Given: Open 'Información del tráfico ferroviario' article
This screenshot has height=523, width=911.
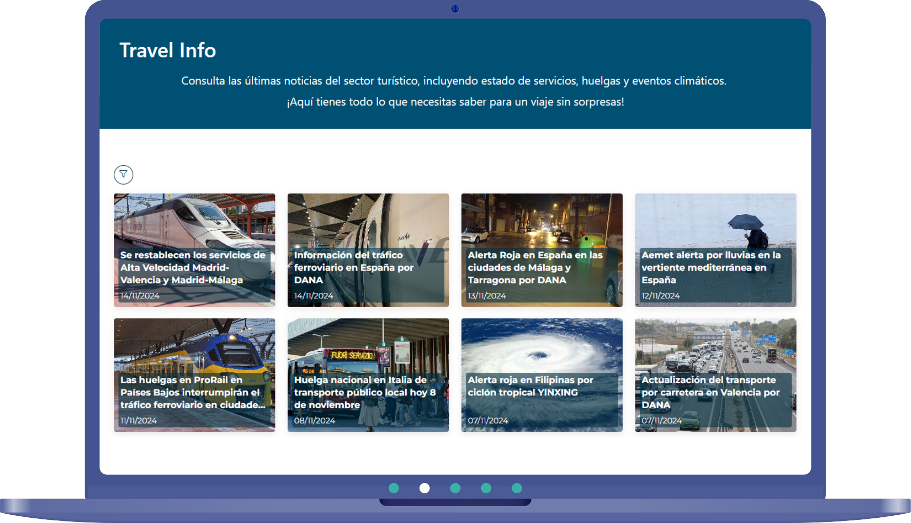Looking at the screenshot, I should pos(368,250).
